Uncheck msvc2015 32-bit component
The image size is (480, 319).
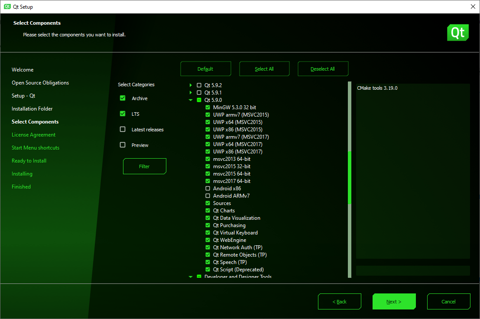tap(208, 166)
